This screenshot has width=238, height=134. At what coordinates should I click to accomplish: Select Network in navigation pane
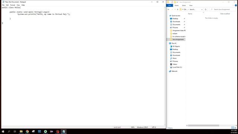tap(174, 71)
